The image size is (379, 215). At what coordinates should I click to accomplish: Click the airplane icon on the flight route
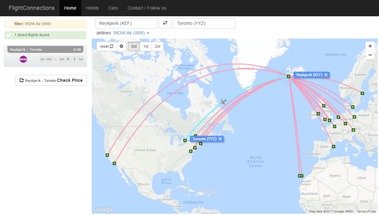[223, 102]
